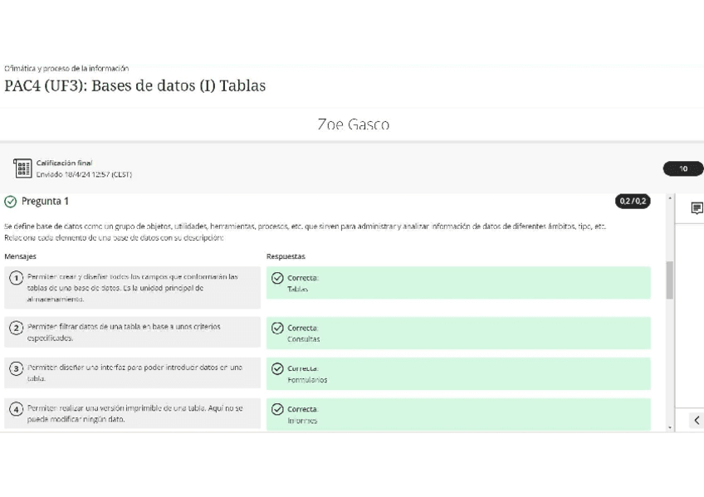Viewport: 704px width, 497px height.
Task: Click the correct checkmark next to Formularios
Action: pos(278,368)
